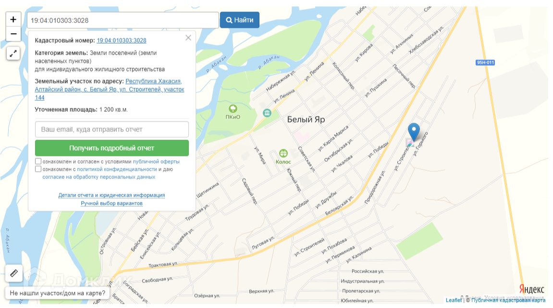The image size is (553, 308).
Task: Check the privacy policy consent box
Action: [x=38, y=169]
